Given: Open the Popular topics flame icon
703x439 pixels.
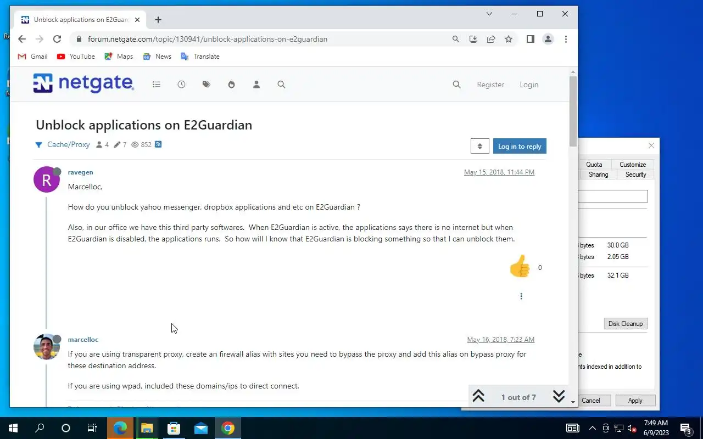Looking at the screenshot, I should [x=231, y=85].
